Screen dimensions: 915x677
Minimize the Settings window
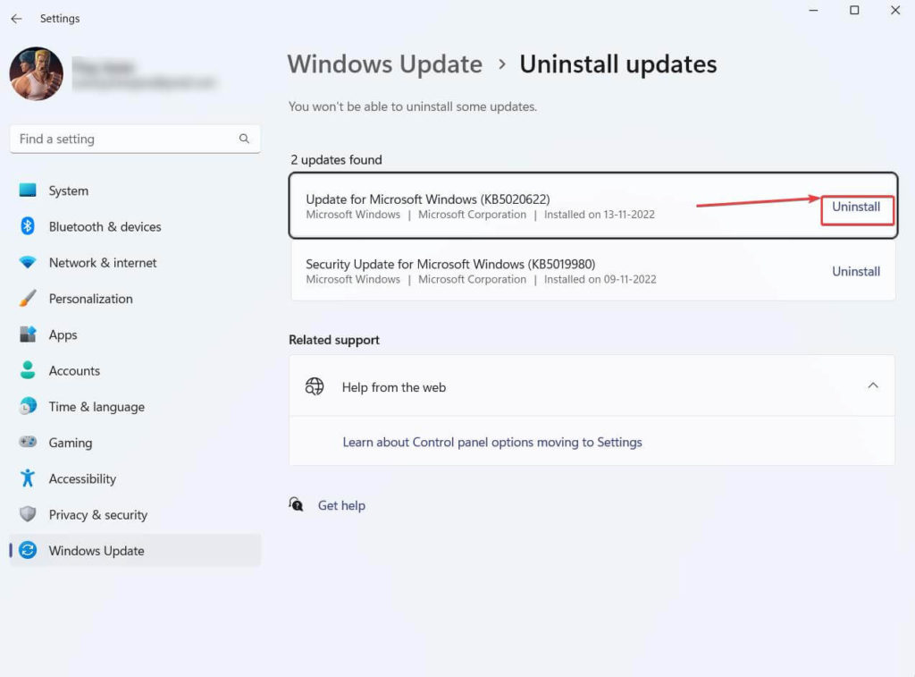pos(813,11)
